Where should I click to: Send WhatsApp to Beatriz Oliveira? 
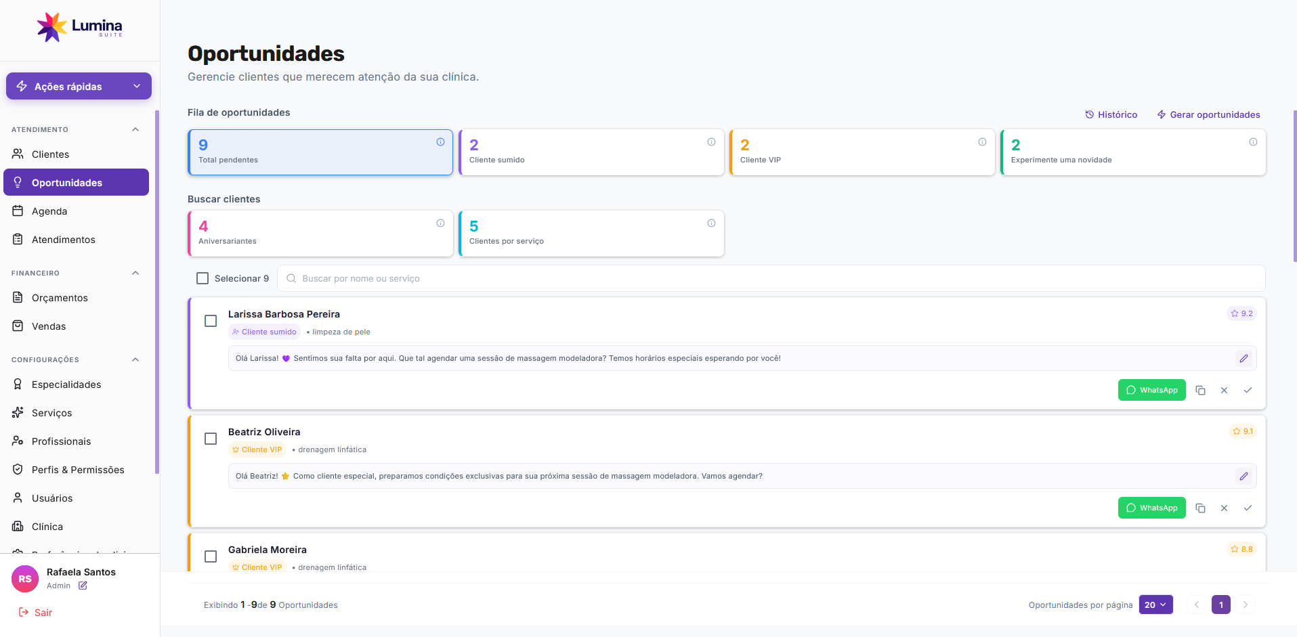1151,508
